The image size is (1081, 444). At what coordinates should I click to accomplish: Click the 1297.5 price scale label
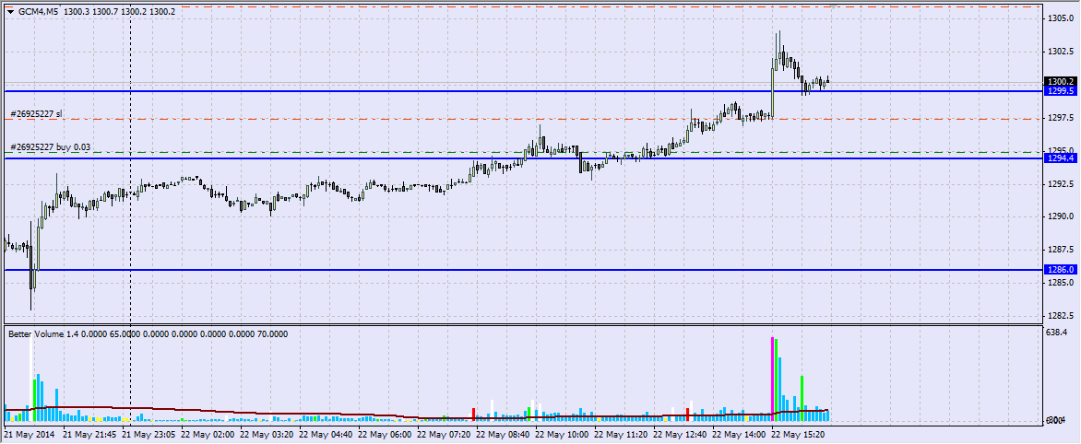1061,118
